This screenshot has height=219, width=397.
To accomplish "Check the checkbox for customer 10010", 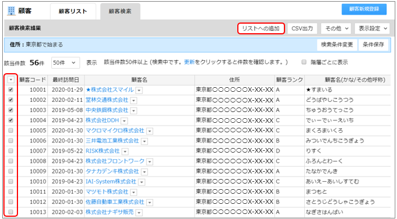I will click(x=11, y=181).
